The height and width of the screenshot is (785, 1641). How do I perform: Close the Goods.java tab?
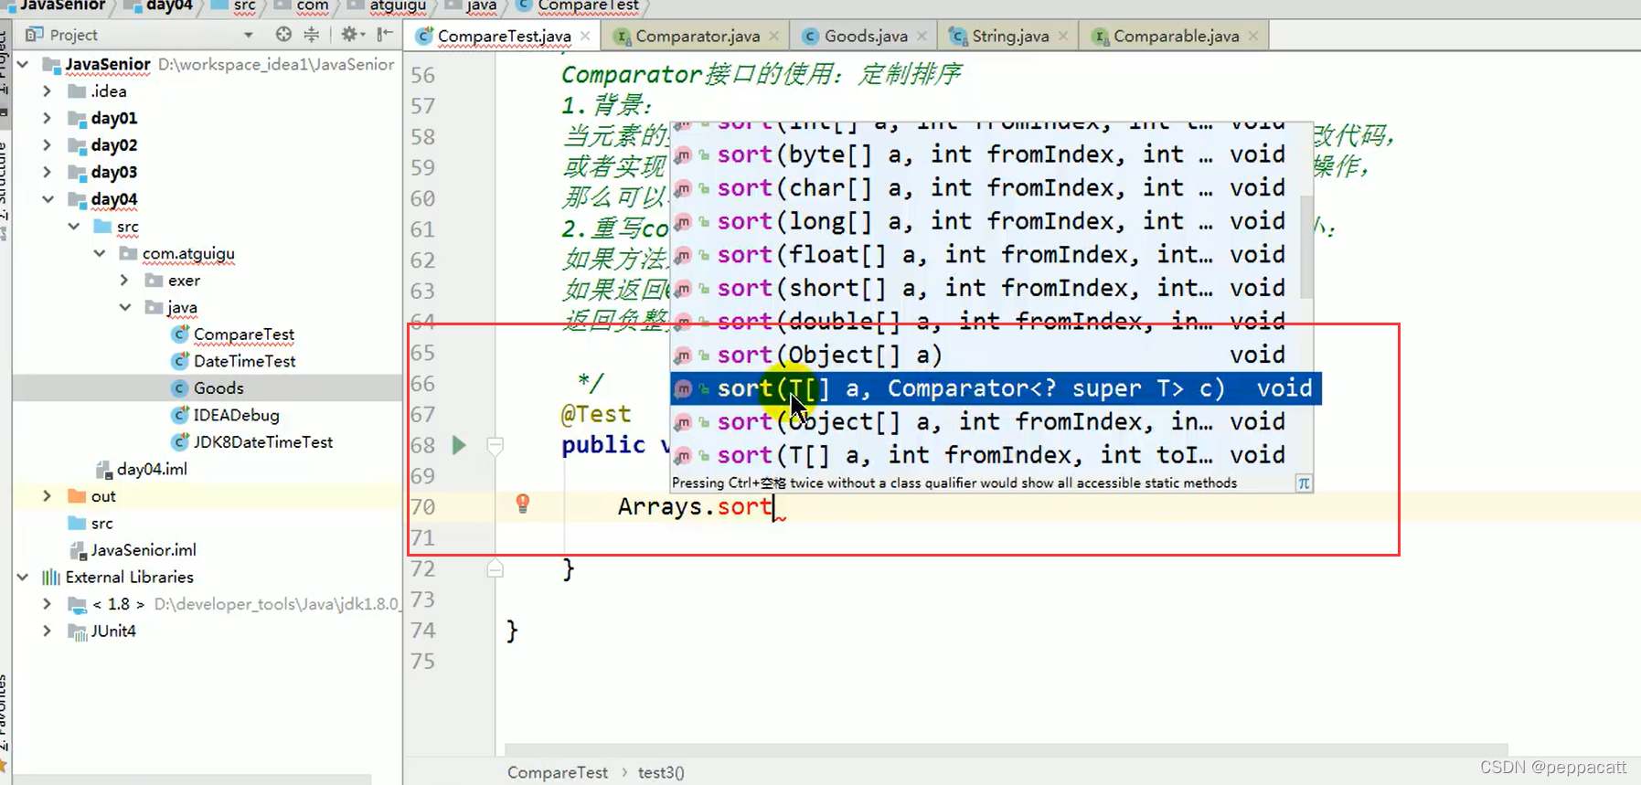(922, 36)
